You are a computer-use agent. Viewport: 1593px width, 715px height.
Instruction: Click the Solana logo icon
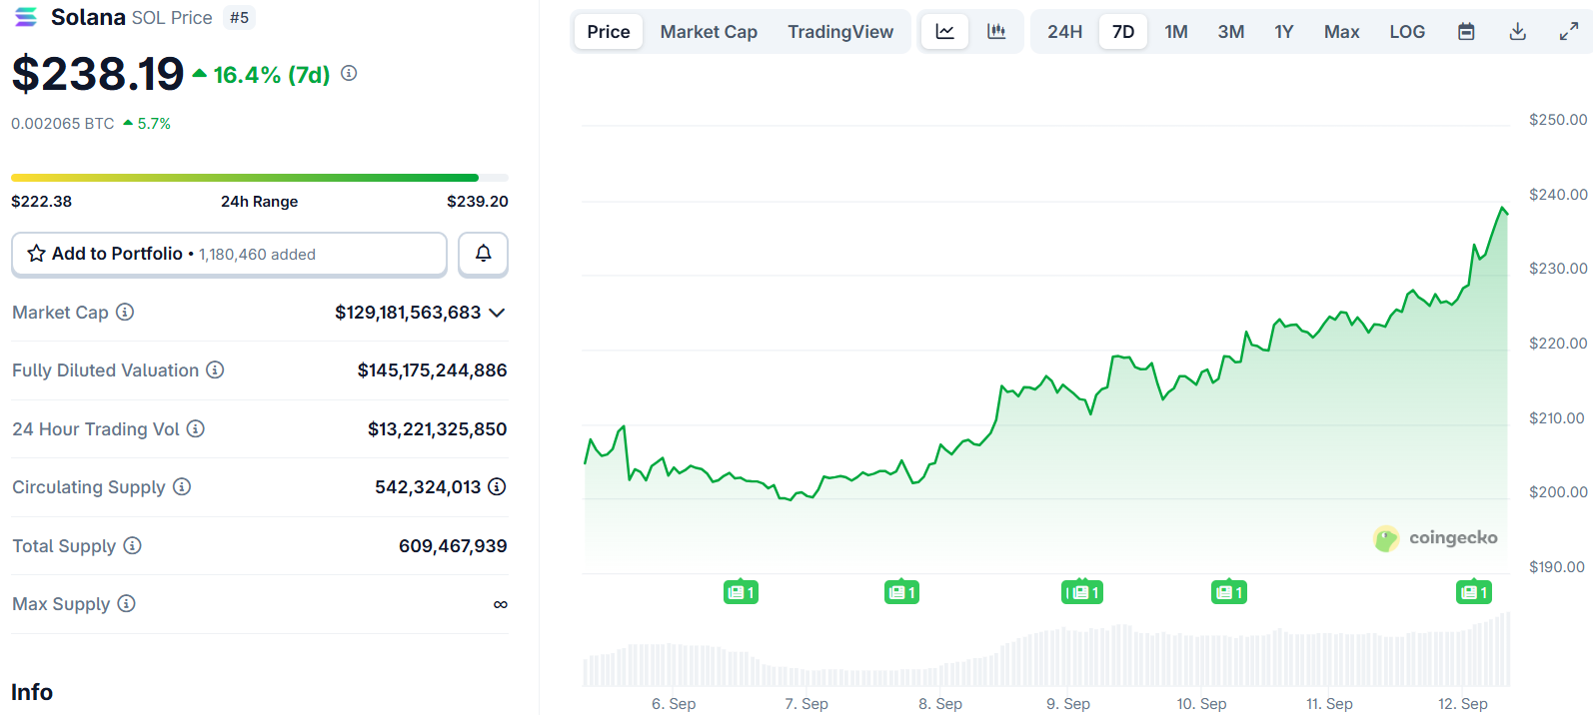pos(26,17)
